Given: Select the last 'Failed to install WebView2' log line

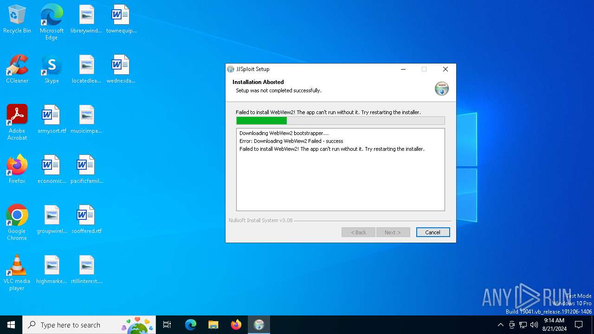Looking at the screenshot, I should point(332,149).
